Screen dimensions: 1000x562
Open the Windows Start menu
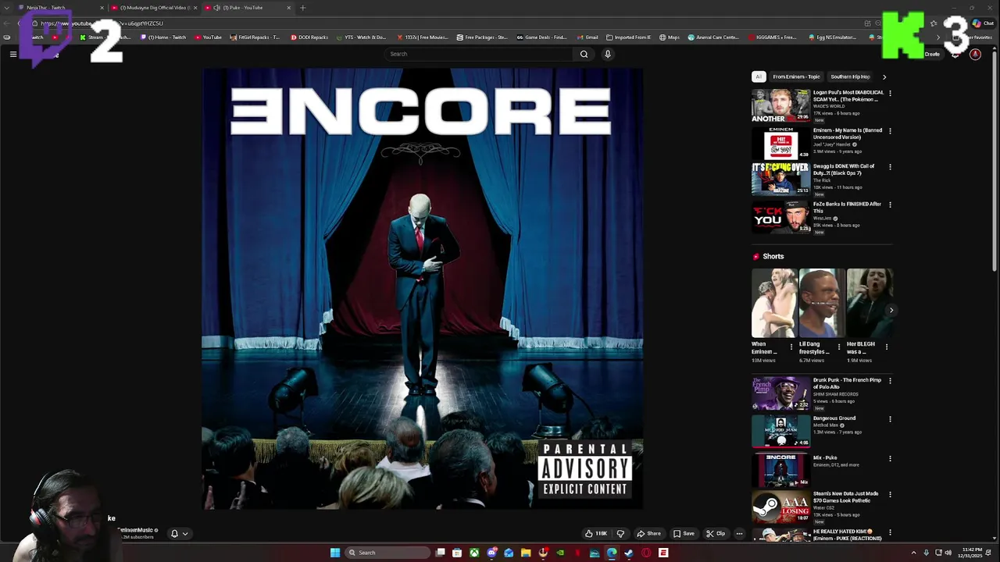tap(335, 553)
